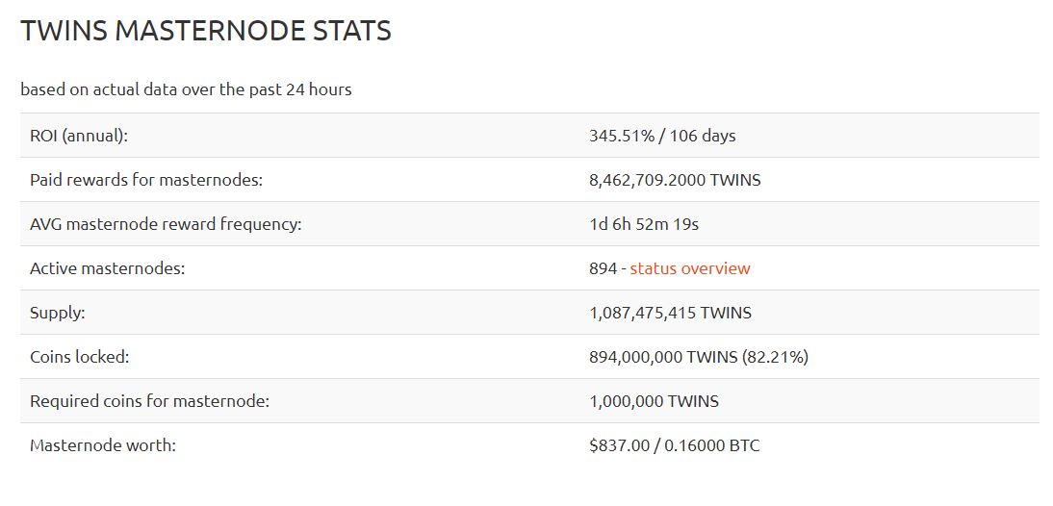Select the 'Active masternodes' label
Image resolution: width=1053 pixels, height=506 pixels.
click(107, 268)
